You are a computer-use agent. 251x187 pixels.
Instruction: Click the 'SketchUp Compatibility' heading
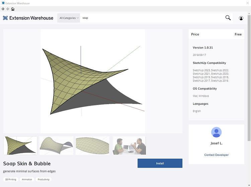[209, 63]
